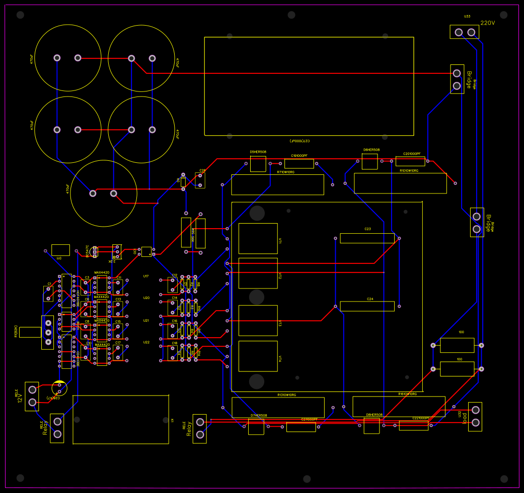
Task: Click the C24 capacitor footprint
Action: coord(367,305)
